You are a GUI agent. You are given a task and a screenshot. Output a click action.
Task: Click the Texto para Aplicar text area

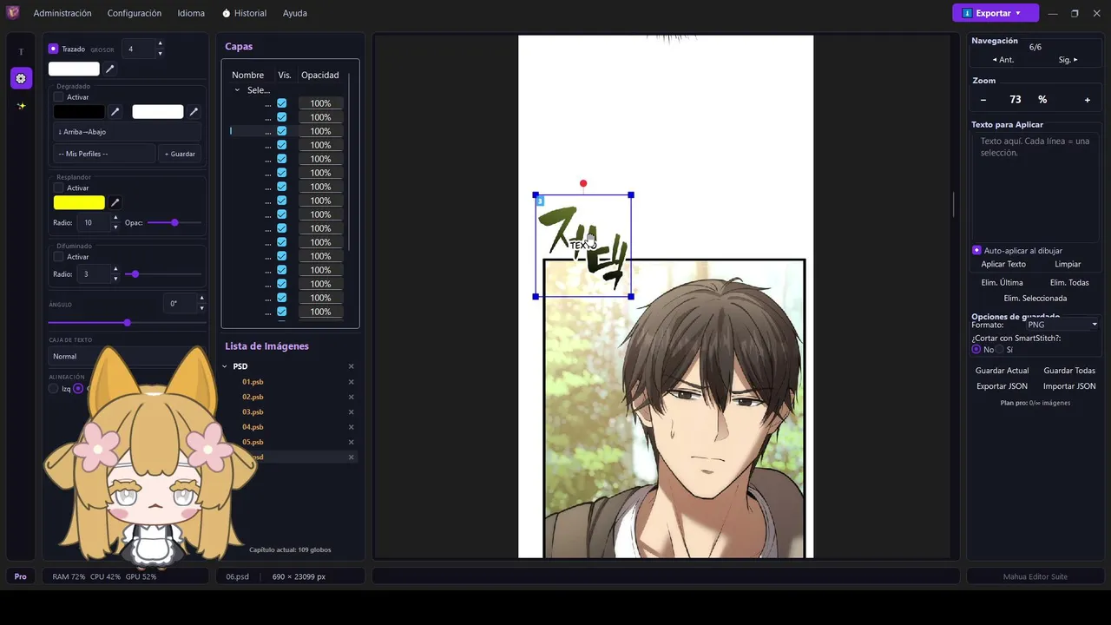click(x=1035, y=187)
